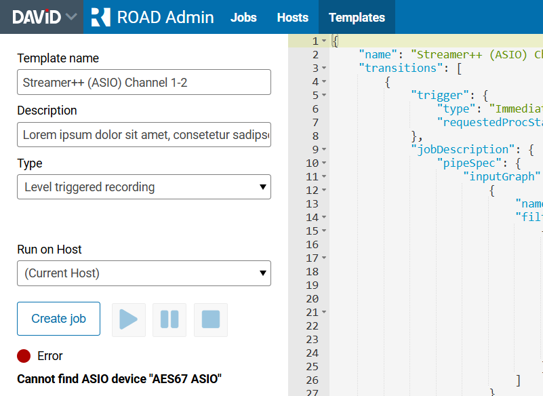Collapse the inputGraph fold at line 11
543x396 pixels.
click(x=325, y=177)
